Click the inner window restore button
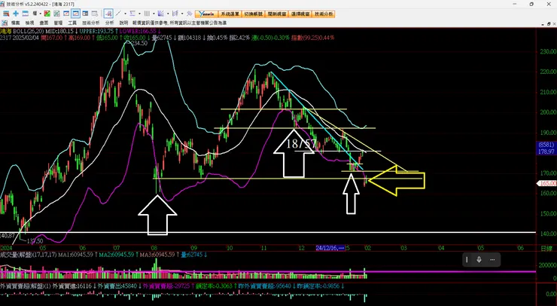Image resolution: width=557 pixels, height=306 pixels. click(x=549, y=23)
